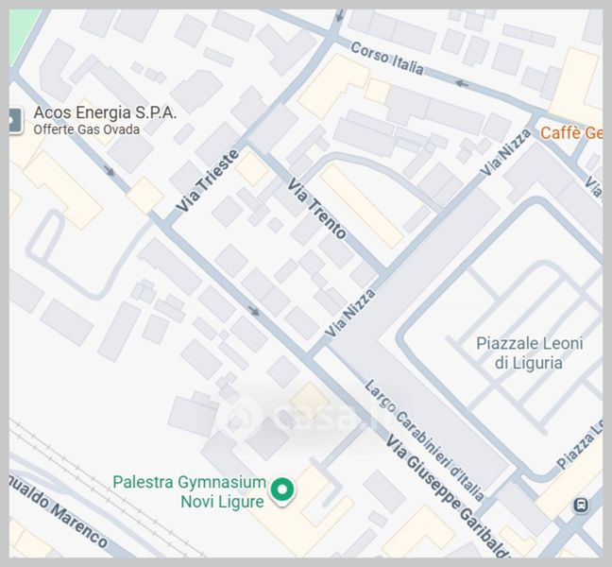Click the Acos Energia business marker icon
612x567 pixels.
pos(15,121)
